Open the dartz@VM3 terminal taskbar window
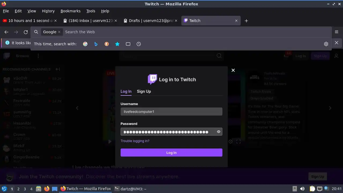This screenshot has height=193, width=343. (131, 189)
